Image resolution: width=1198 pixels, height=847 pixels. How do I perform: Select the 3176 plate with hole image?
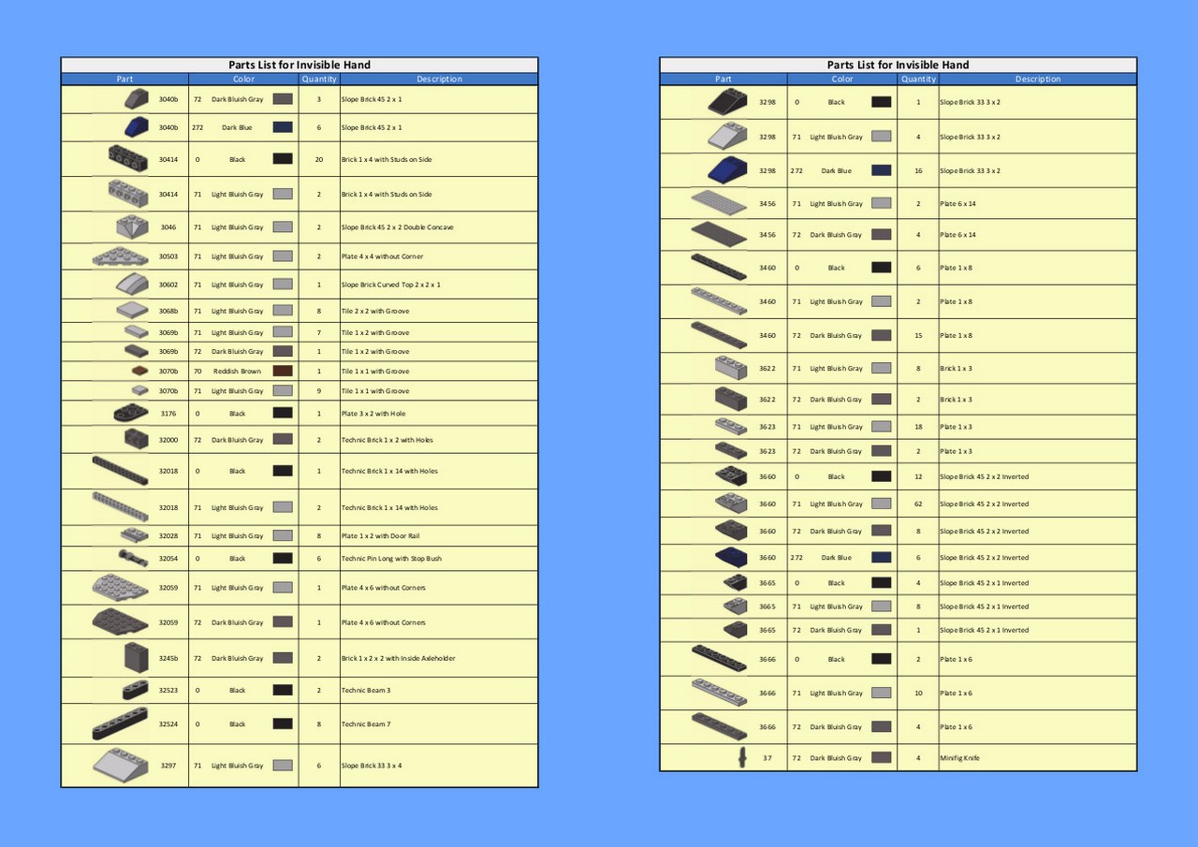(x=131, y=413)
